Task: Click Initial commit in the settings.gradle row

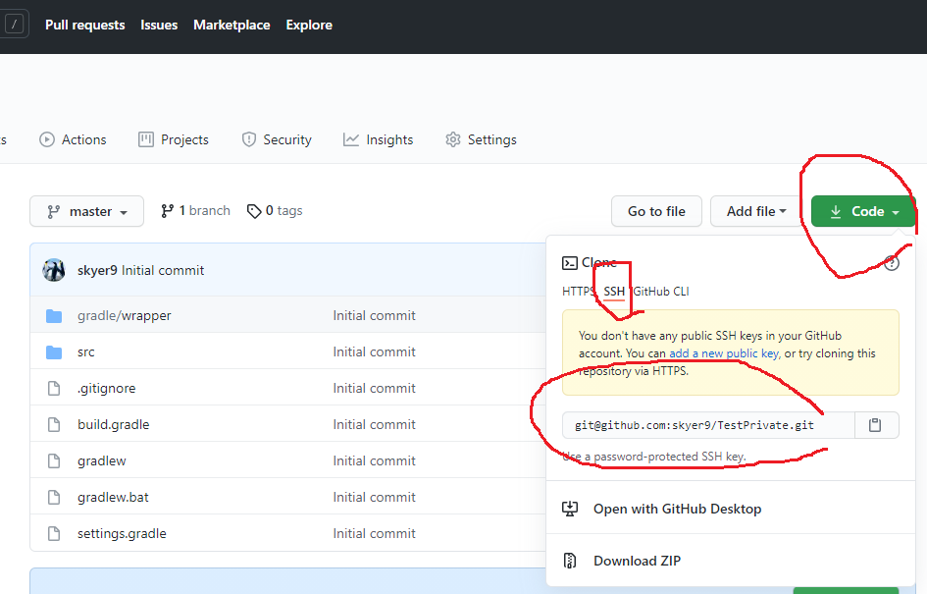Action: click(x=374, y=534)
